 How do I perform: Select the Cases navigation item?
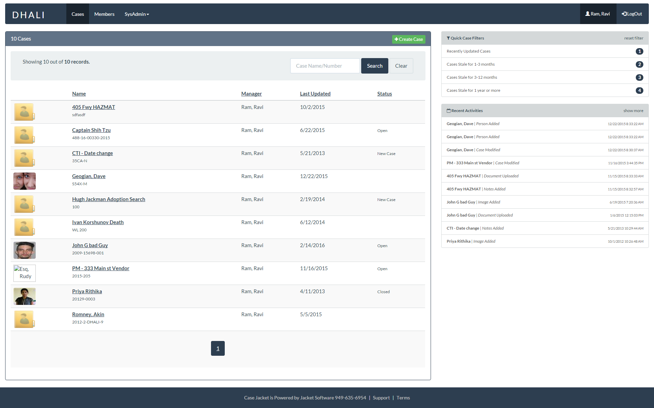tap(77, 14)
